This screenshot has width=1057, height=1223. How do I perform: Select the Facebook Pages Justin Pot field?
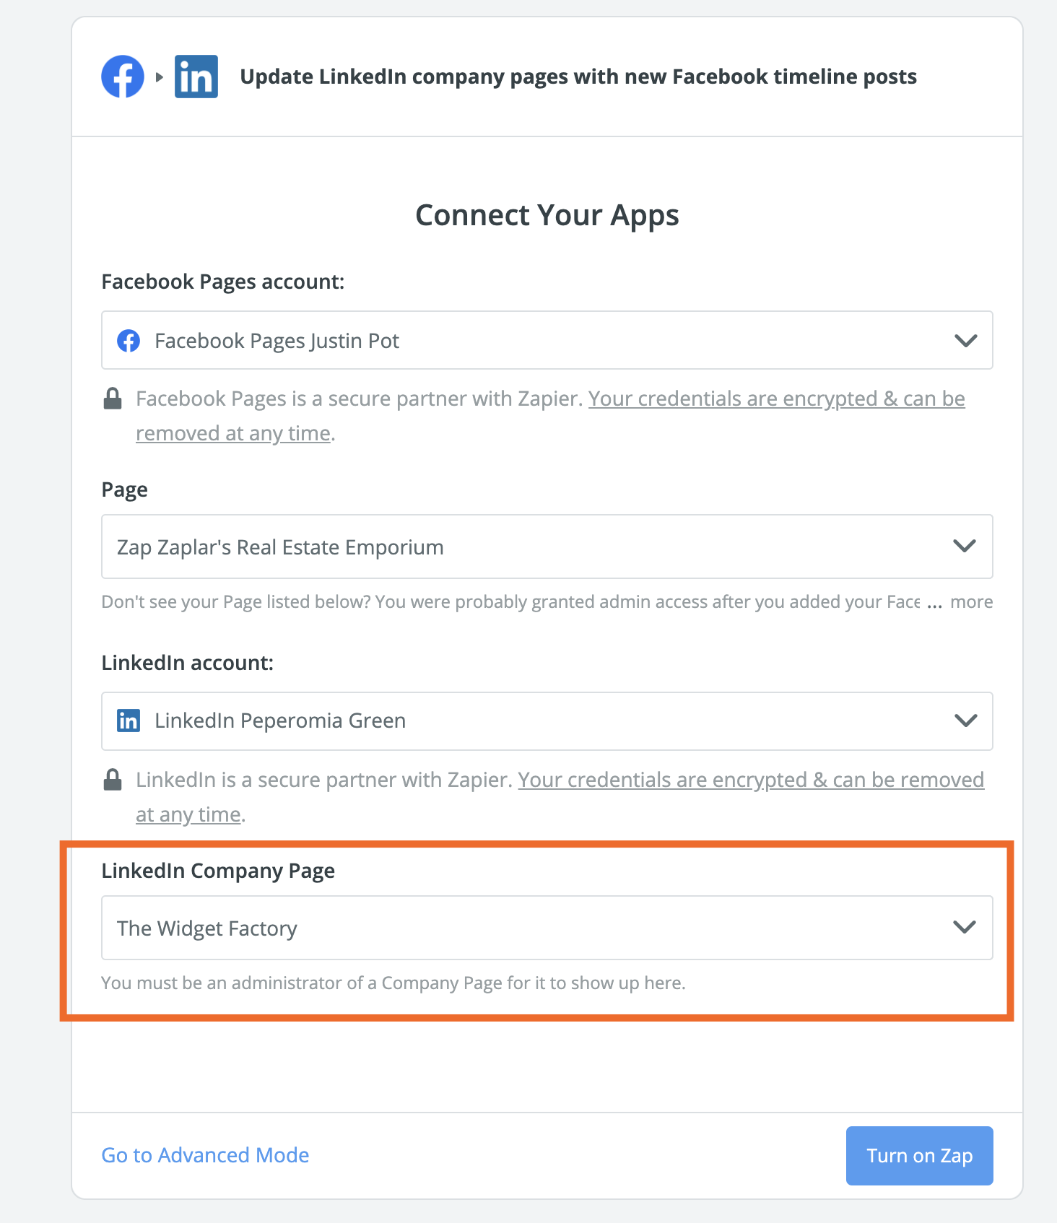point(547,340)
